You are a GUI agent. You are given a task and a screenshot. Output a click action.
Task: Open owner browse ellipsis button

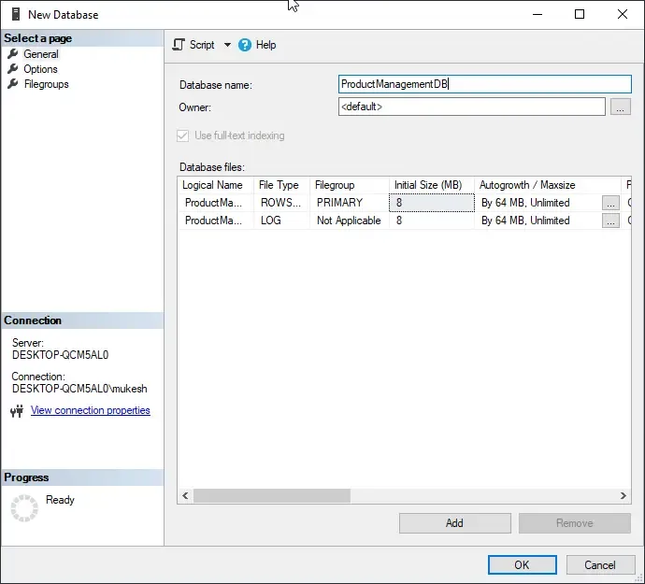(x=621, y=107)
